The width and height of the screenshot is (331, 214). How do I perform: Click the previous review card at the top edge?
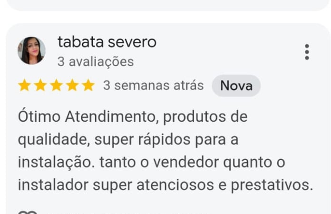point(165,5)
